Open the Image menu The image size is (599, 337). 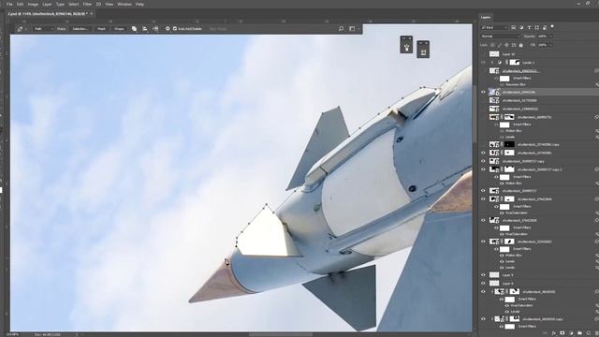pos(33,4)
